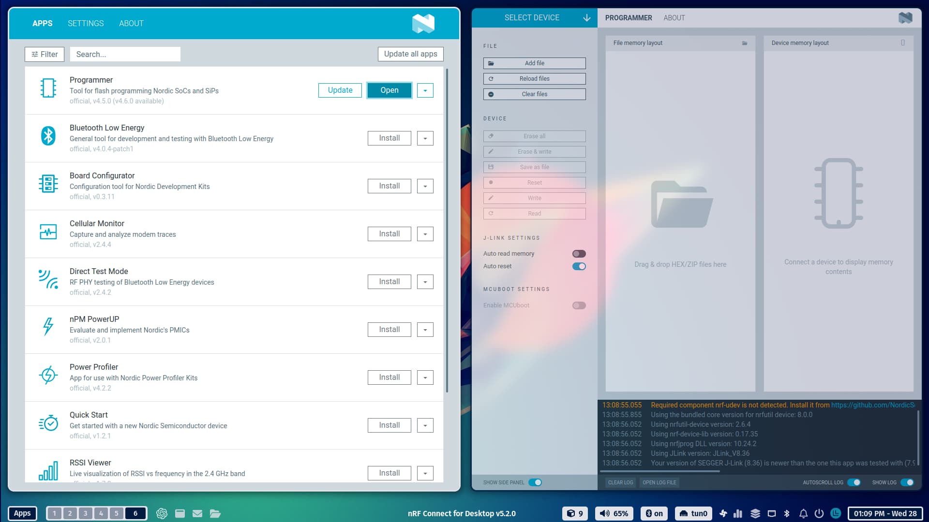Viewport: 929px width, 522px height.
Task: Open the Select Device dropdown
Action: coord(535,18)
